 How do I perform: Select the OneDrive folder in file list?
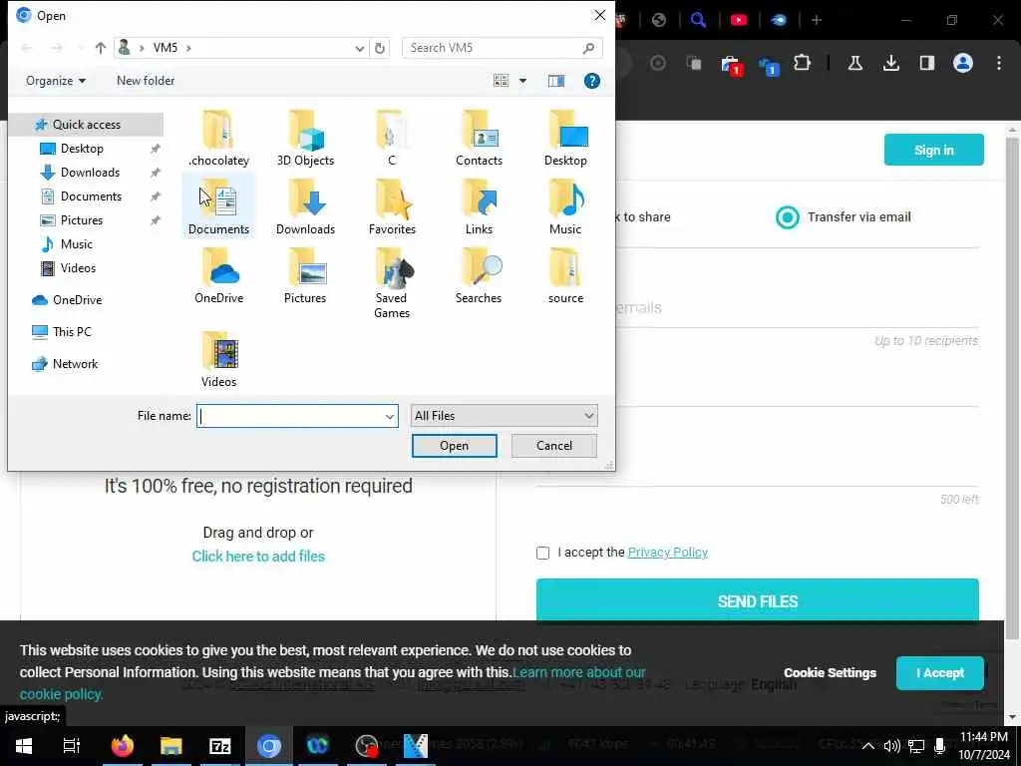pos(218,275)
